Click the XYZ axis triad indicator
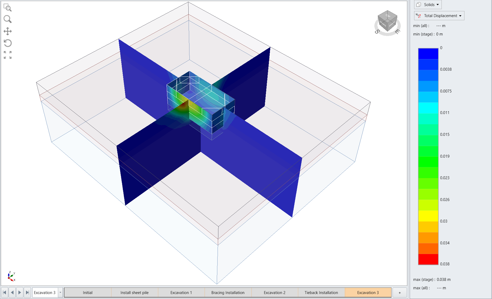The height and width of the screenshot is (299, 492). (x=11, y=276)
